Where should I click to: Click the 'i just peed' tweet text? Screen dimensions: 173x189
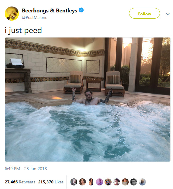(23, 30)
